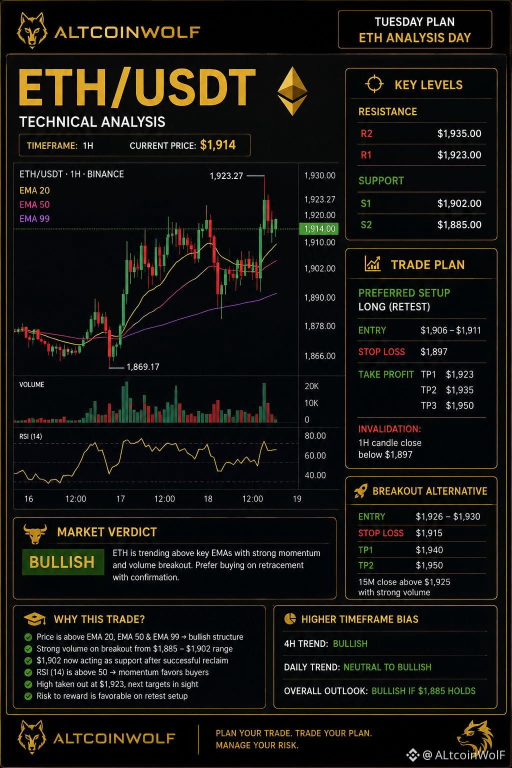Click the rocket icon beside BREAKOUT ALTERNATIVE
512x768 pixels.
[x=360, y=491]
